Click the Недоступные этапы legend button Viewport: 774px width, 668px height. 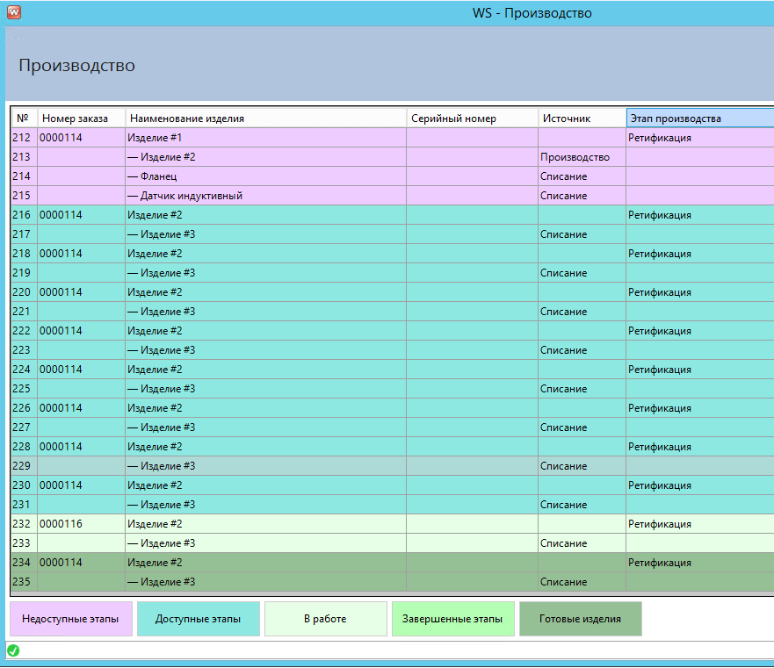[71, 619]
